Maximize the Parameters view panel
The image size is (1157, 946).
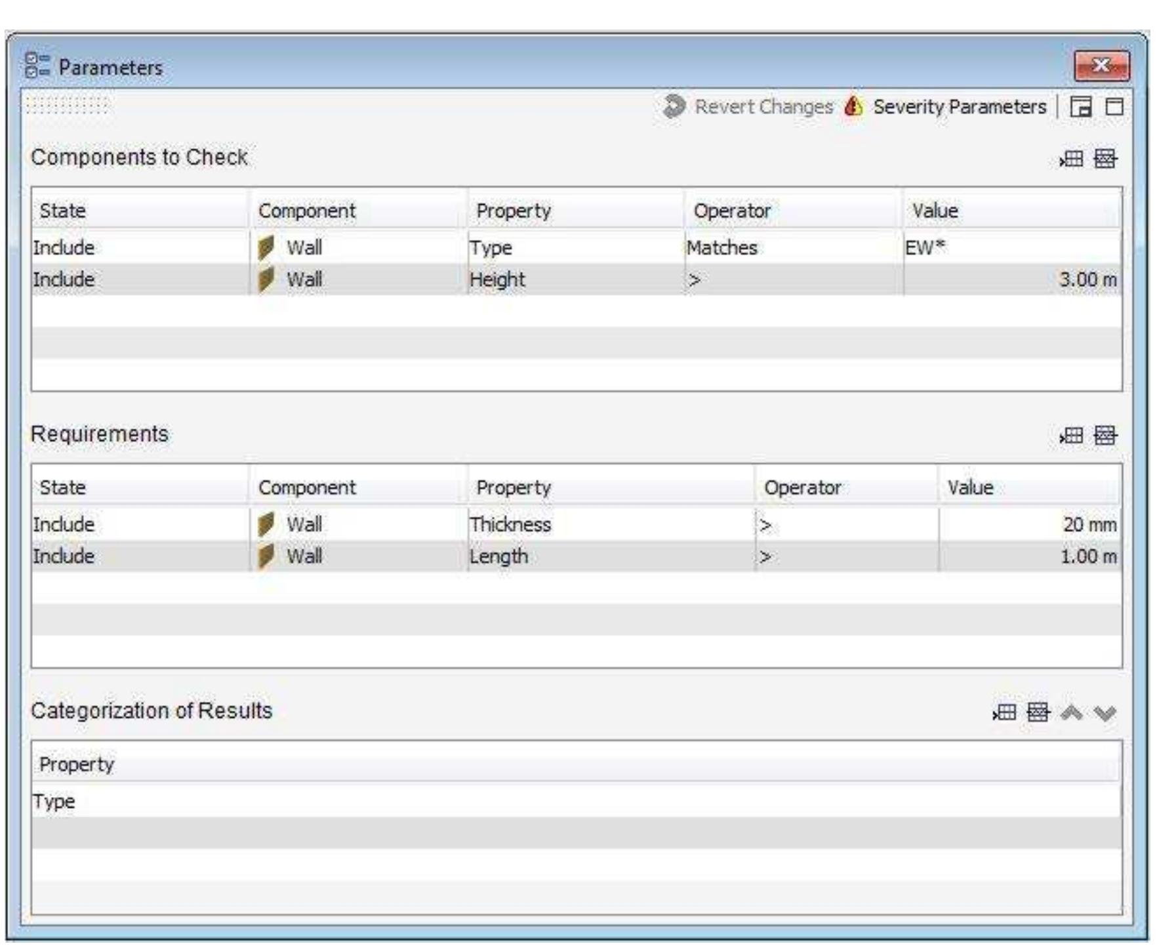point(1114,106)
